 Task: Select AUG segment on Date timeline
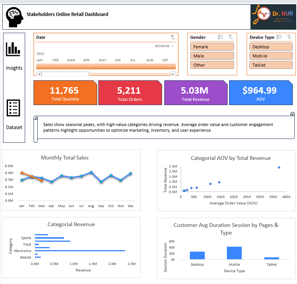(154, 66)
